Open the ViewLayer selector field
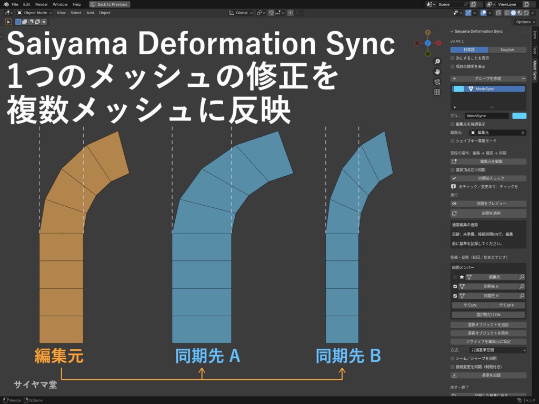539x404 pixels. coord(508,4)
